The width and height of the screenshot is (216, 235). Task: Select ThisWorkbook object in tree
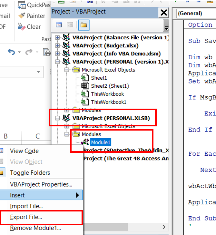click(107, 94)
